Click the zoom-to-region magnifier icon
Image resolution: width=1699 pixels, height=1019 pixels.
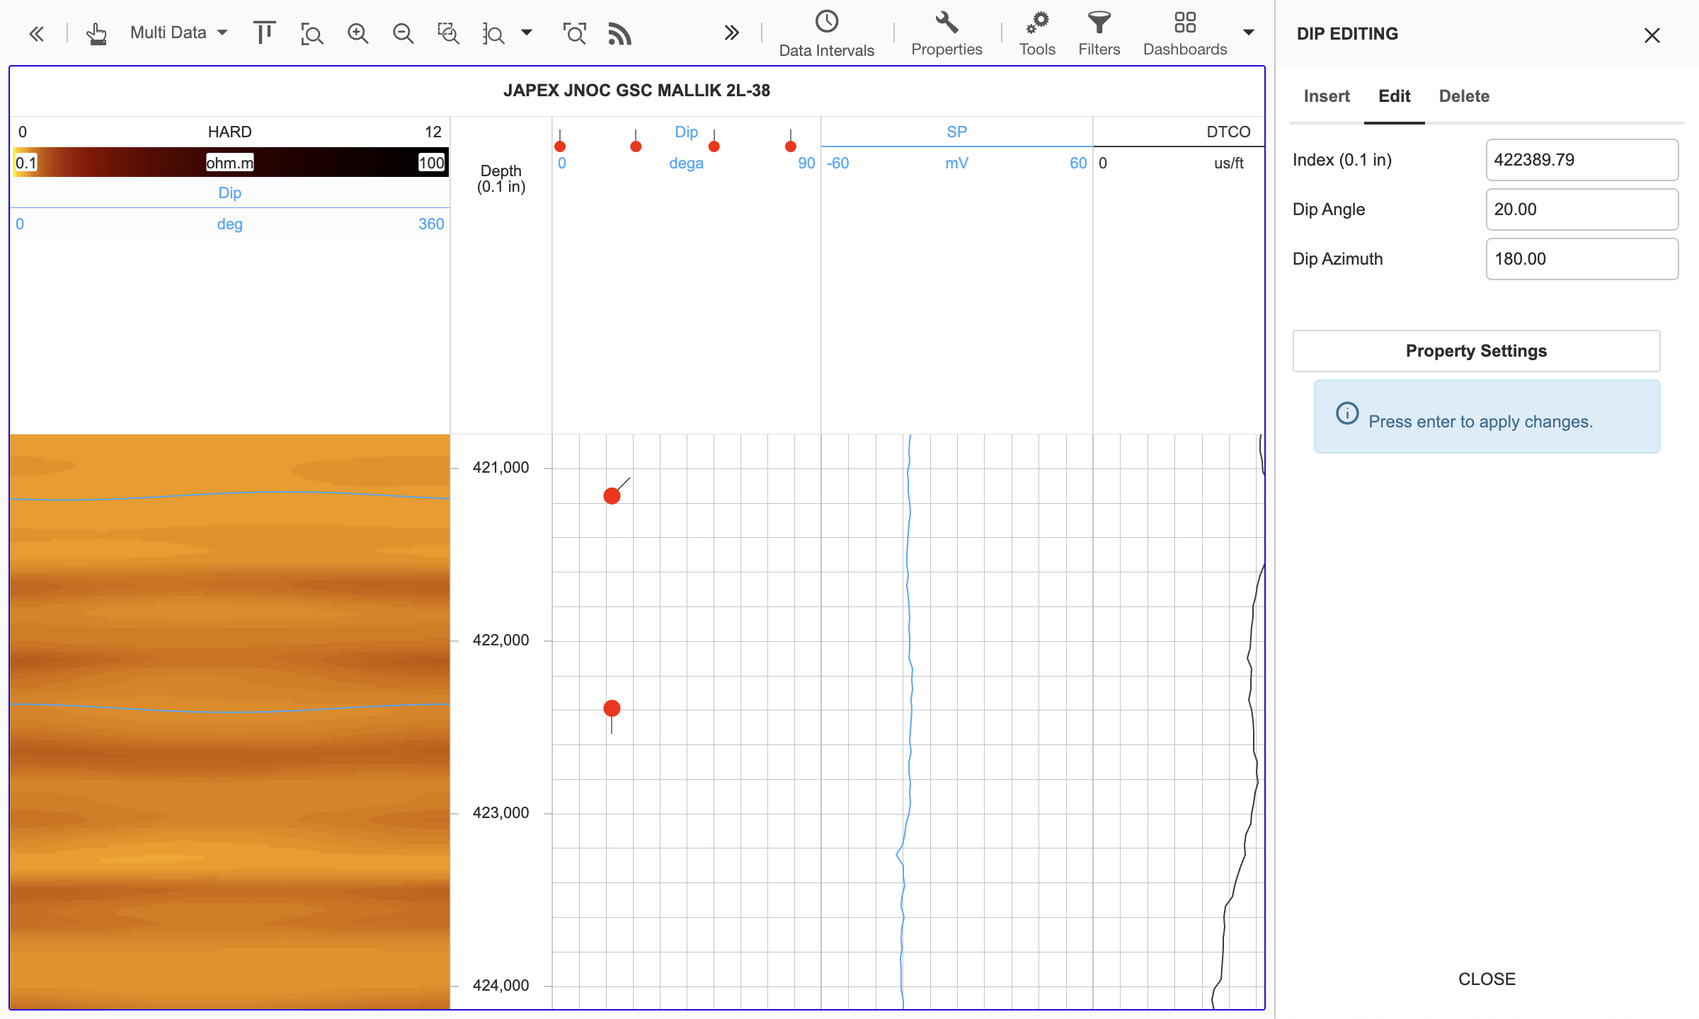tap(311, 33)
